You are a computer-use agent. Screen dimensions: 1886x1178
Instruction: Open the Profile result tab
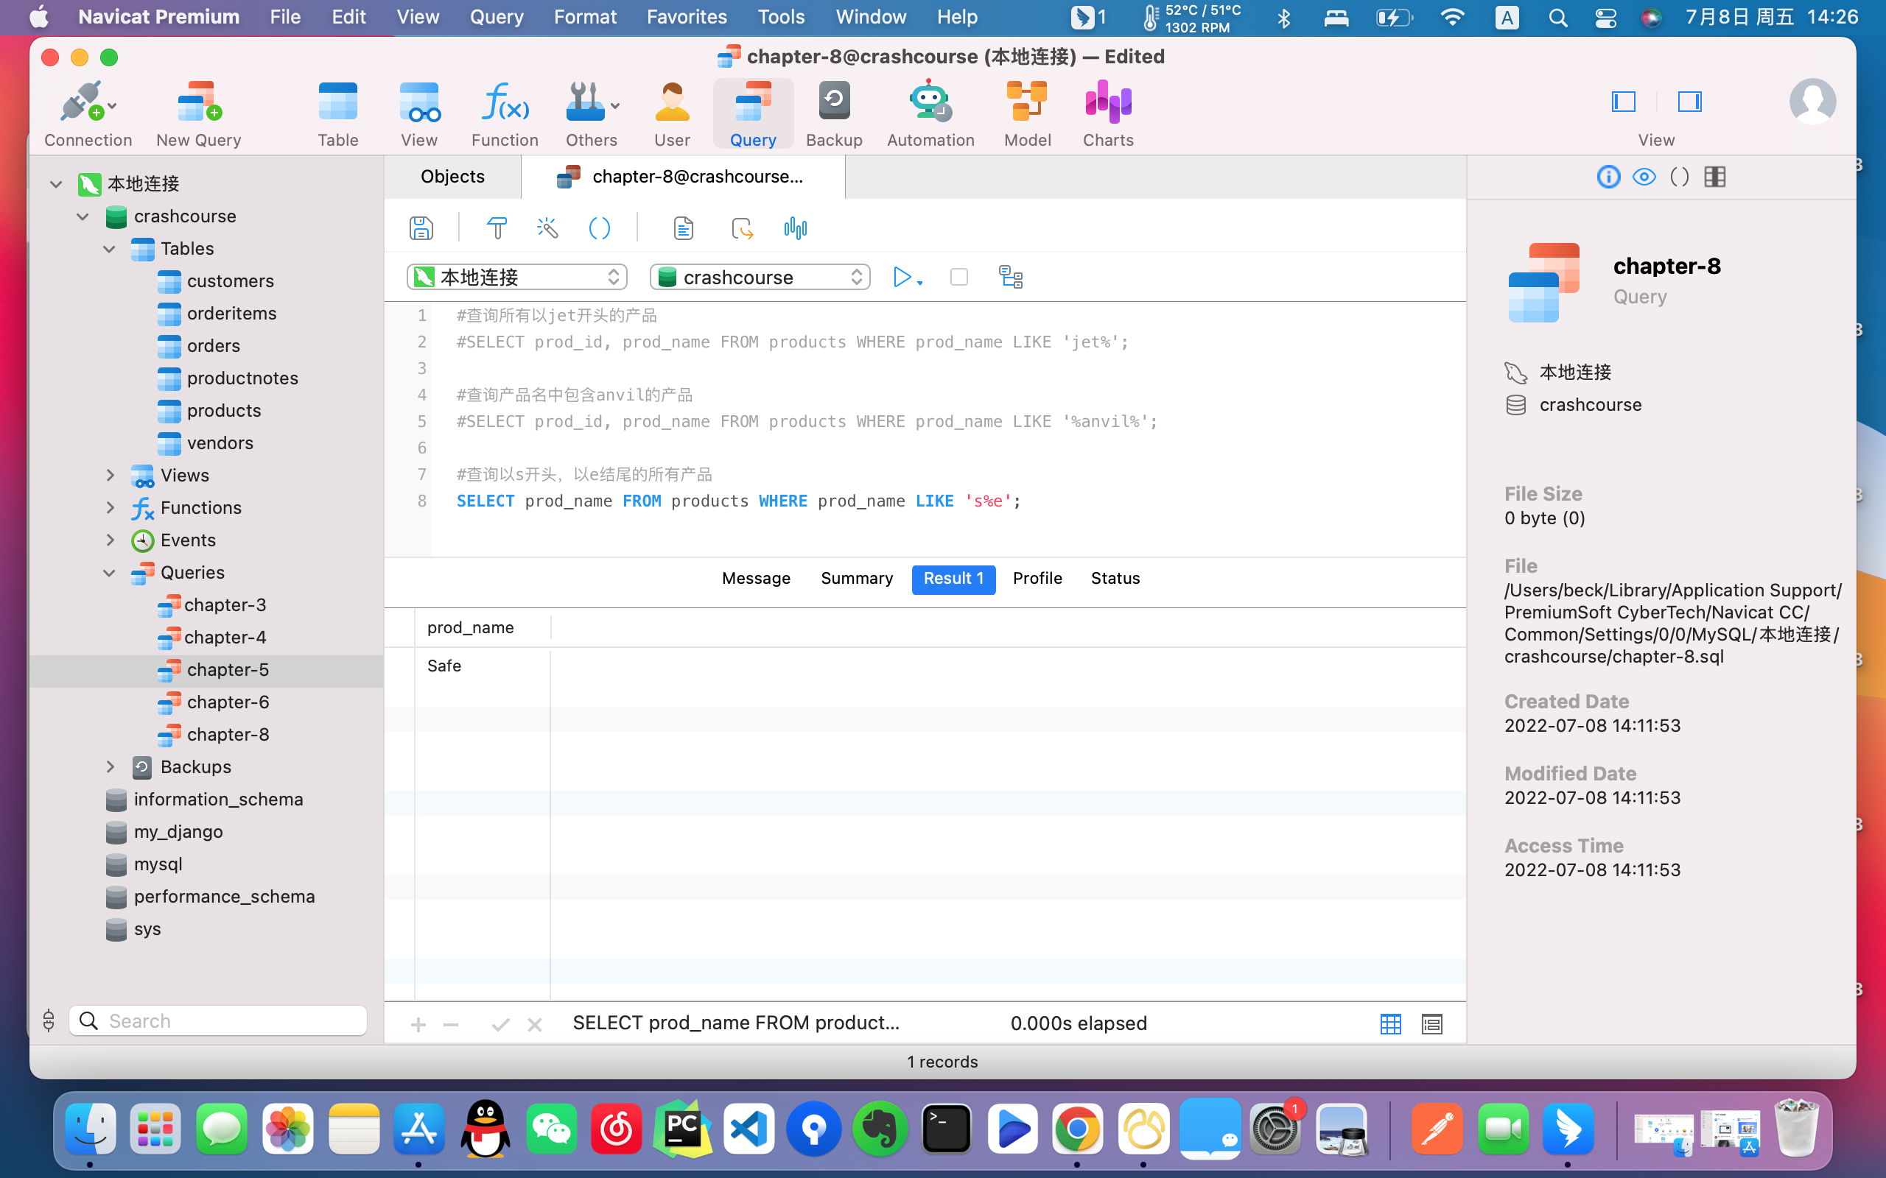click(x=1037, y=579)
